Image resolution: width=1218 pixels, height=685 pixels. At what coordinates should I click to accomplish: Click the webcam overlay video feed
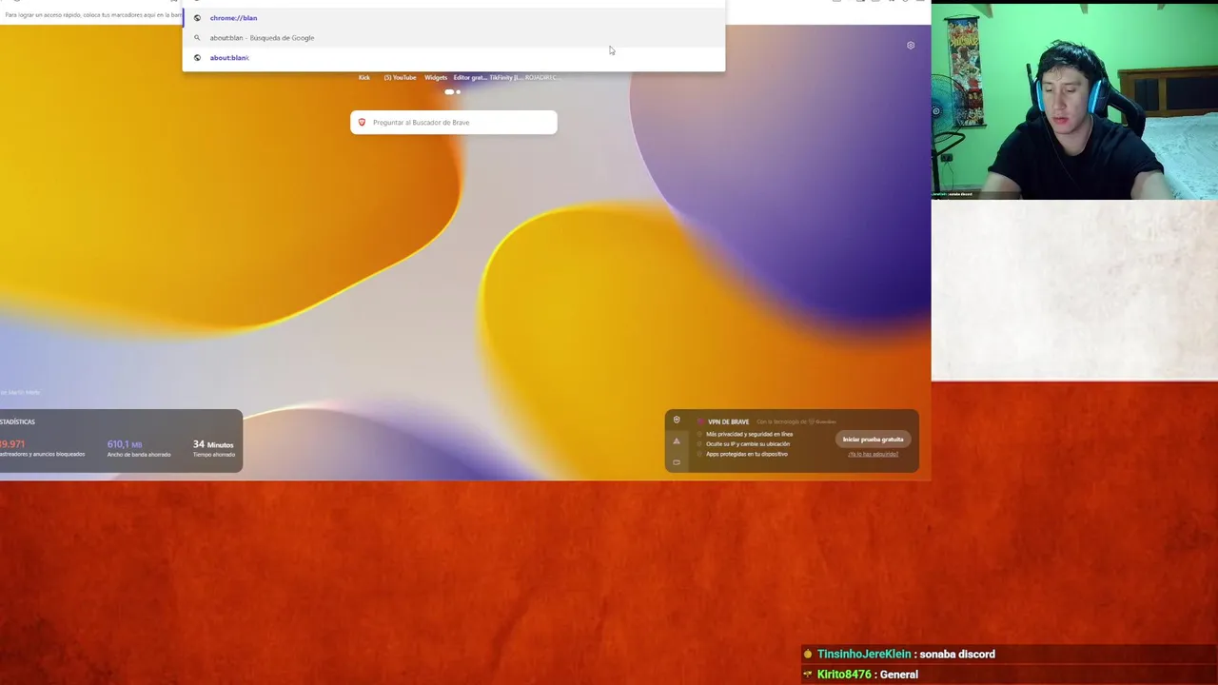[1074, 100]
